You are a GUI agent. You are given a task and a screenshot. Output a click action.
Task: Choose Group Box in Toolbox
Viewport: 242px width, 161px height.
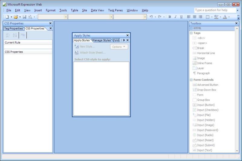pos(203,100)
